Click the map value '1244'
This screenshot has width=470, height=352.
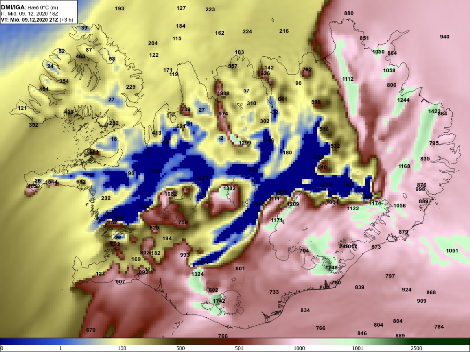tap(403, 100)
